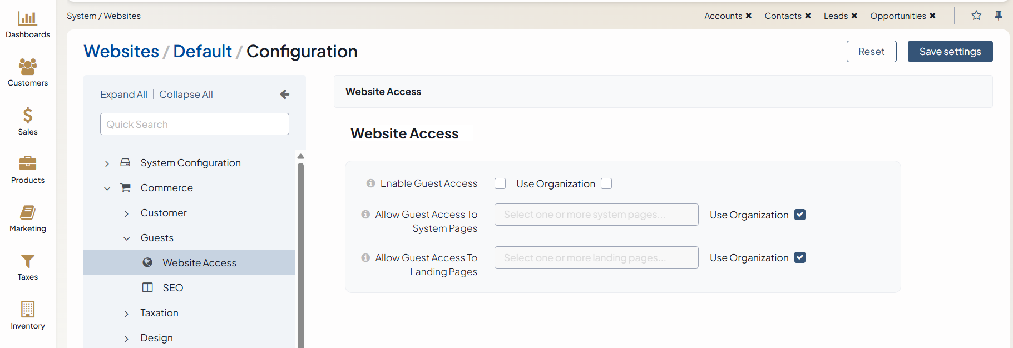This screenshot has height=348, width=1013.
Task: Close the Accounts pinned tab
Action: 749,16
